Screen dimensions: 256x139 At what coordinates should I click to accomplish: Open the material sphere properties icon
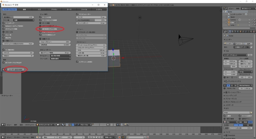tap(251, 32)
